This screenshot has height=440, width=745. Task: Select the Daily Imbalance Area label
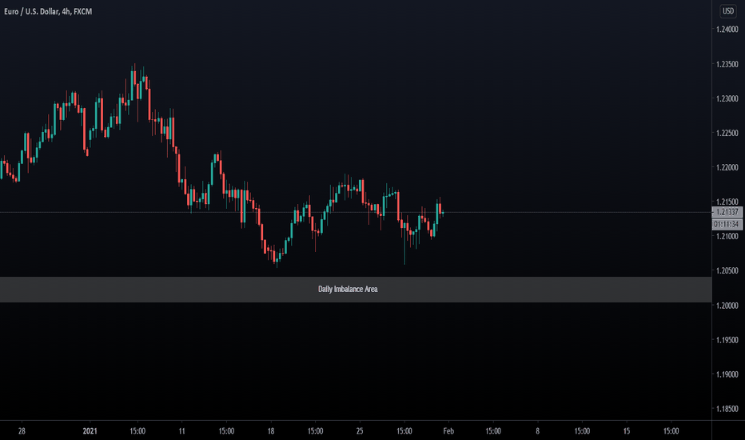click(x=348, y=290)
